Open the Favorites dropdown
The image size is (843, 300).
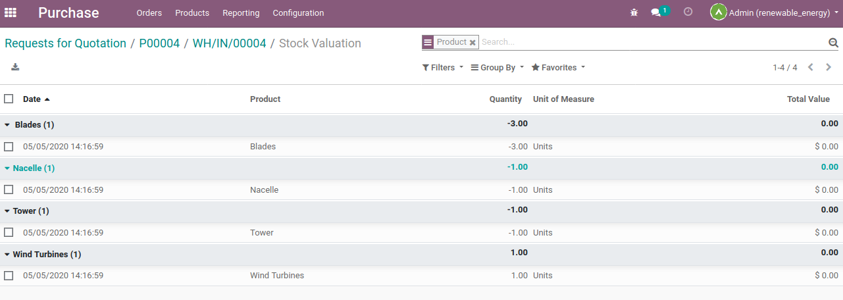(x=558, y=68)
